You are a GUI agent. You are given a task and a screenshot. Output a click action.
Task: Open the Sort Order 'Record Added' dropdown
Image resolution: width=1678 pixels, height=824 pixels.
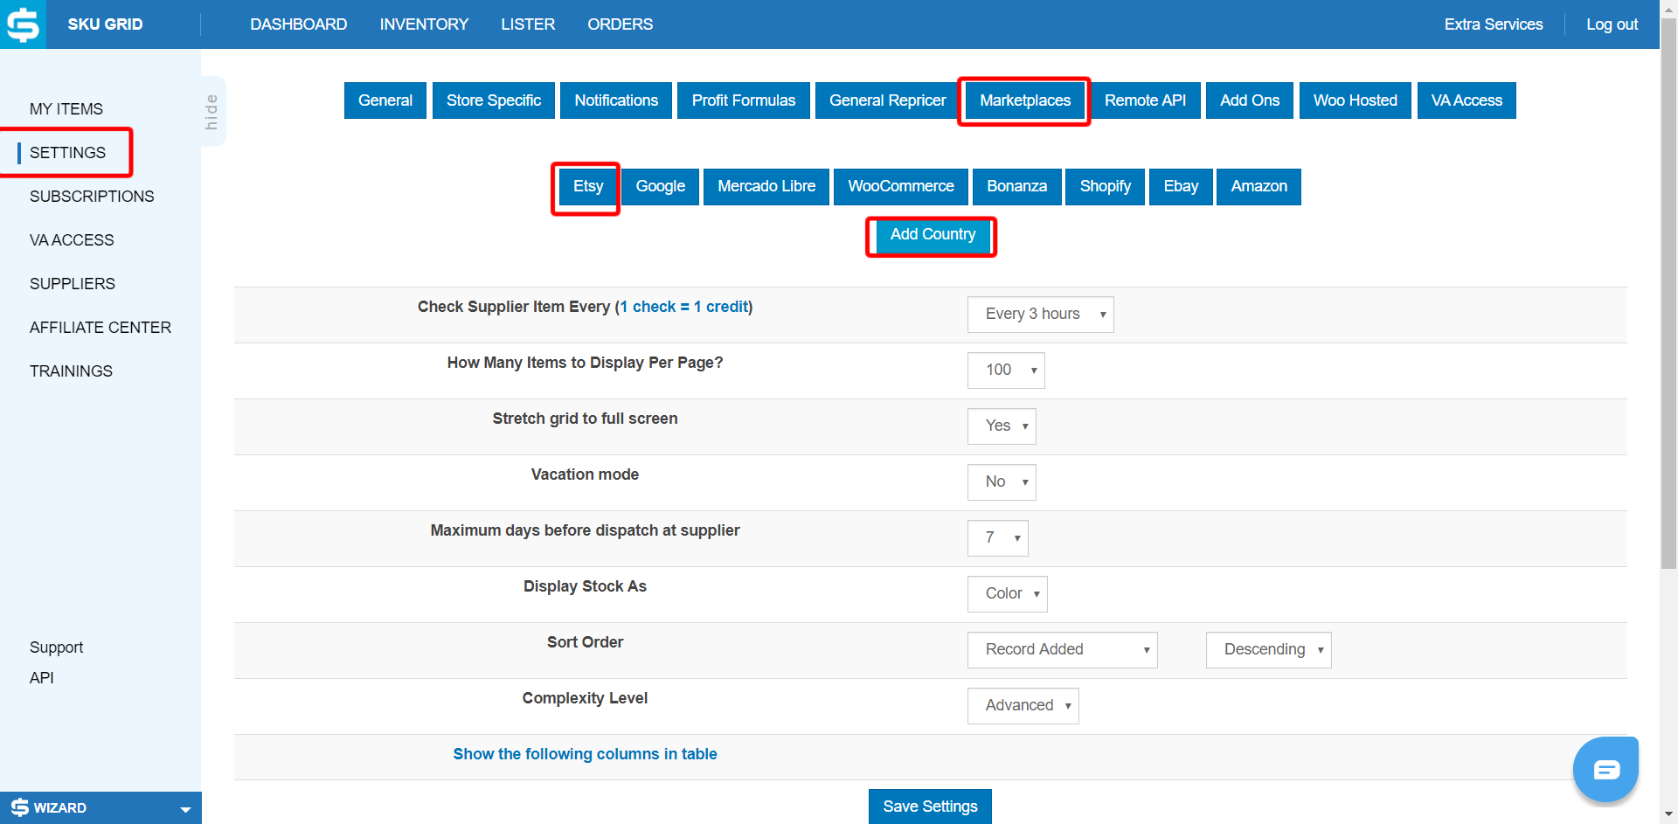pyautogui.click(x=1062, y=650)
